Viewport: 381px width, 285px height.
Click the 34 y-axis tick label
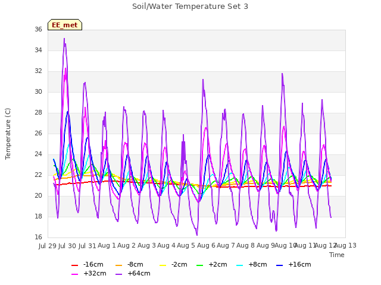pos(38,50)
